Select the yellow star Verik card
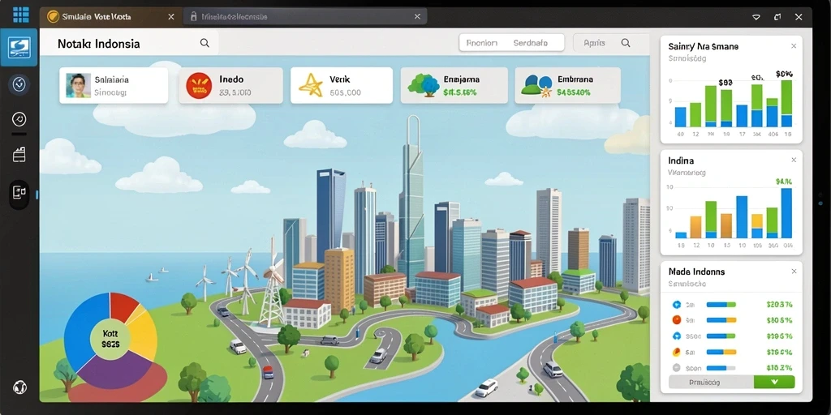This screenshot has width=831, height=415. coord(342,85)
